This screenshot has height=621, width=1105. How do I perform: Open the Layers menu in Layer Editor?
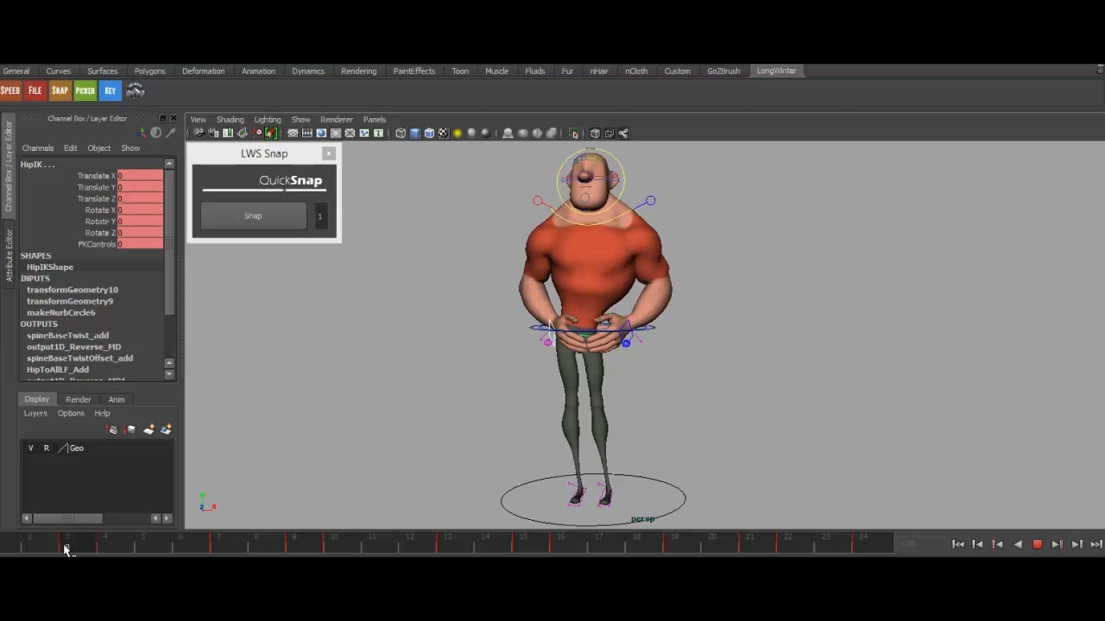click(35, 413)
